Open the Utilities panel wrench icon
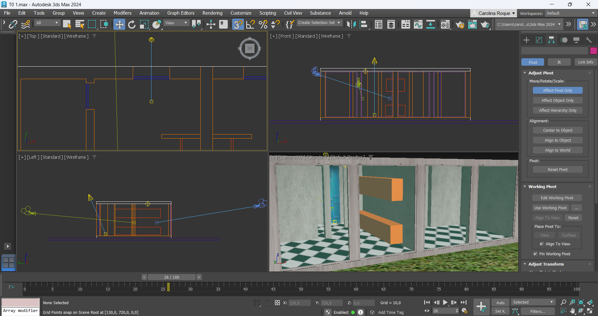Image resolution: width=598 pixels, height=316 pixels. [589, 40]
